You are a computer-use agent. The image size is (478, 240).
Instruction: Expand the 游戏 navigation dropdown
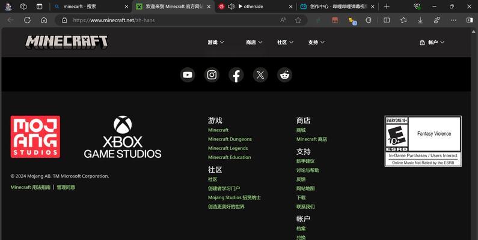point(216,42)
